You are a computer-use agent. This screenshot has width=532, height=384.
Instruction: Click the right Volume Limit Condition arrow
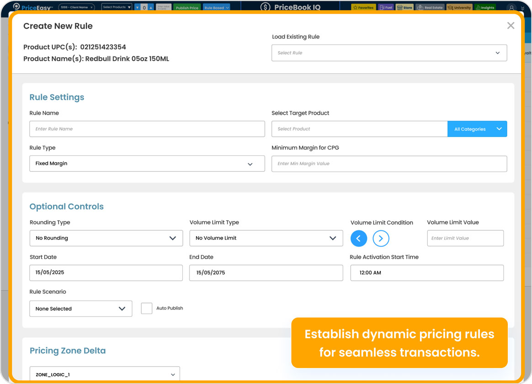pyautogui.click(x=381, y=238)
